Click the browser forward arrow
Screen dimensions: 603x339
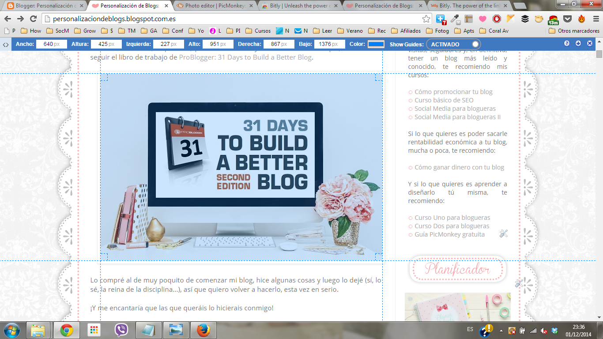pyautogui.click(x=20, y=19)
